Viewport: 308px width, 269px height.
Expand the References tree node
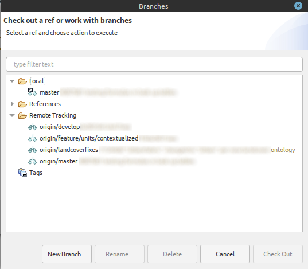tap(12, 104)
